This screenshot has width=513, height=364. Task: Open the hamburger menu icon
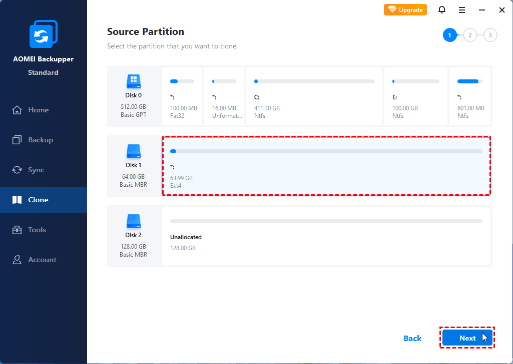[462, 9]
